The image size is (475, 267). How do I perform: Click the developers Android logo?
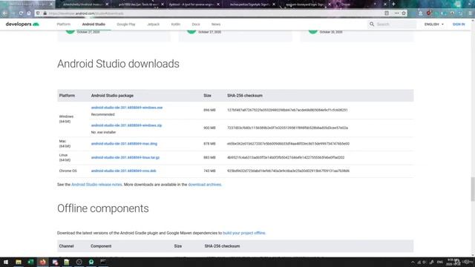(22, 24)
